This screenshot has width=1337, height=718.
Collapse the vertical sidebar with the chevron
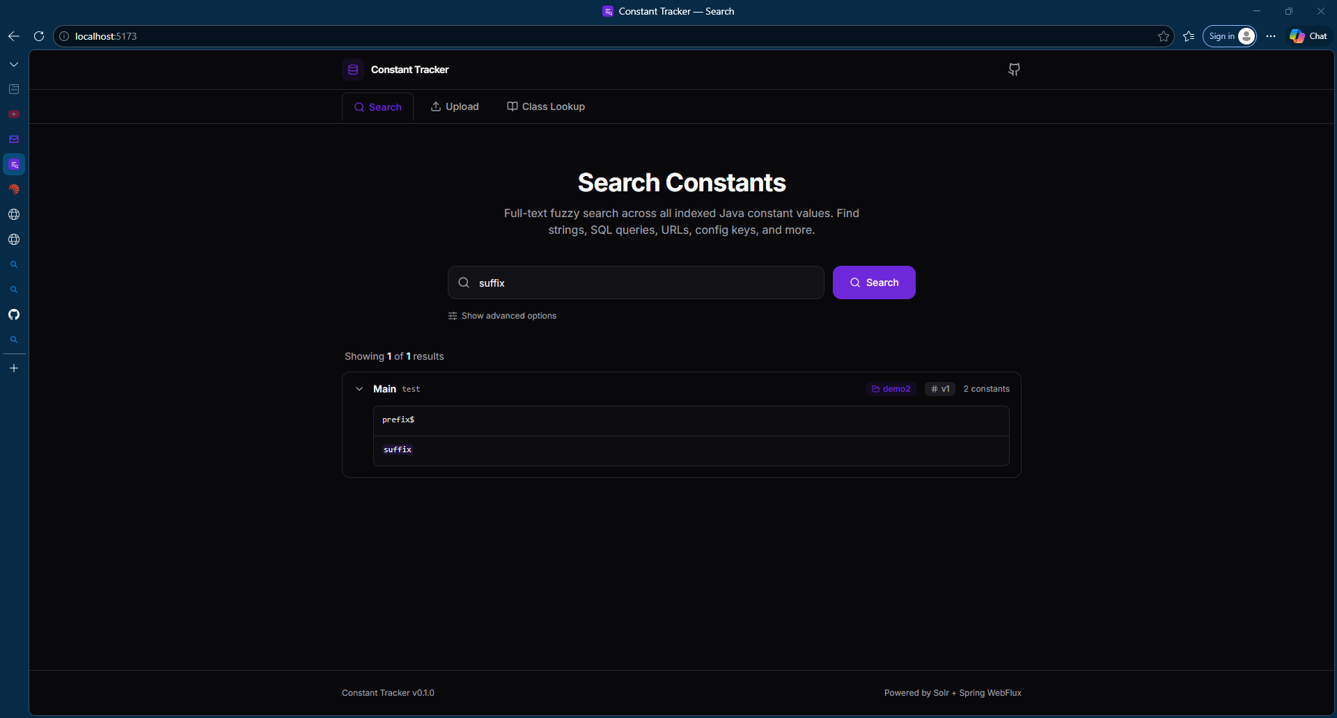[x=14, y=63]
